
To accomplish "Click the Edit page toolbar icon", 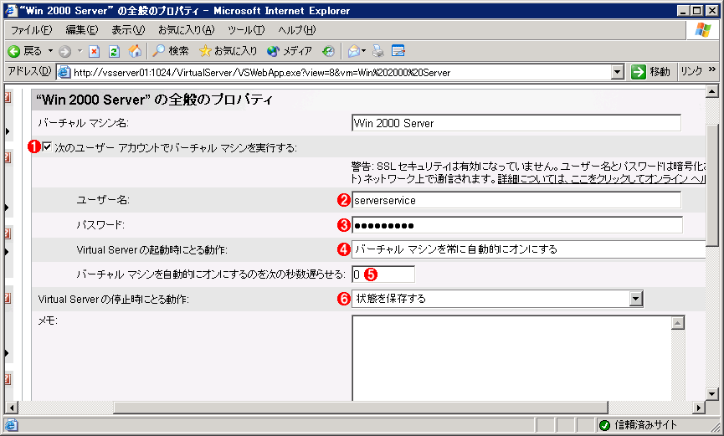I will (x=398, y=51).
